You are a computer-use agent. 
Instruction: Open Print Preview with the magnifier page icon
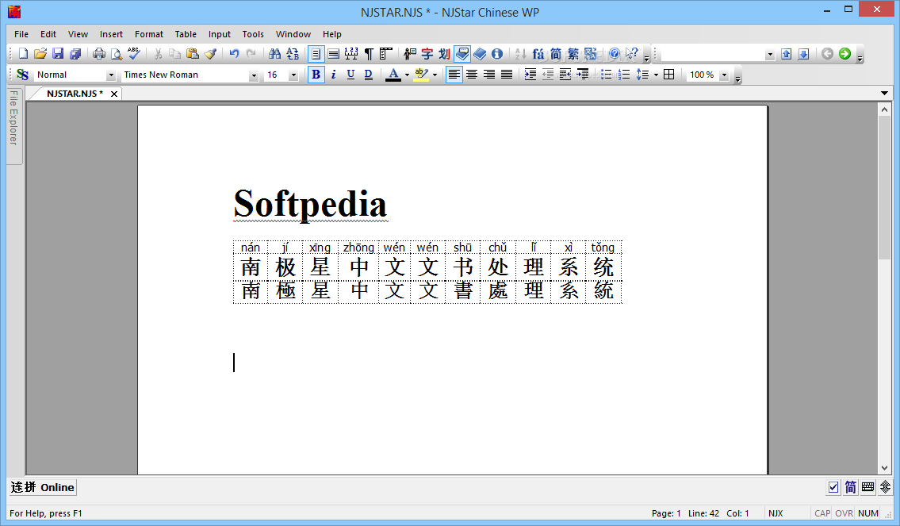(x=117, y=54)
